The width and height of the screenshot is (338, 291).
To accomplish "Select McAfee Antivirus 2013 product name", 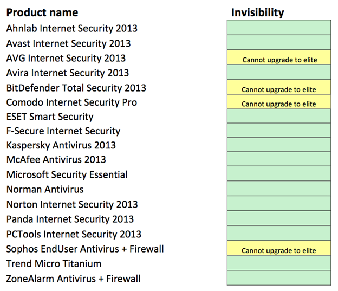I will pyautogui.click(x=56, y=160).
